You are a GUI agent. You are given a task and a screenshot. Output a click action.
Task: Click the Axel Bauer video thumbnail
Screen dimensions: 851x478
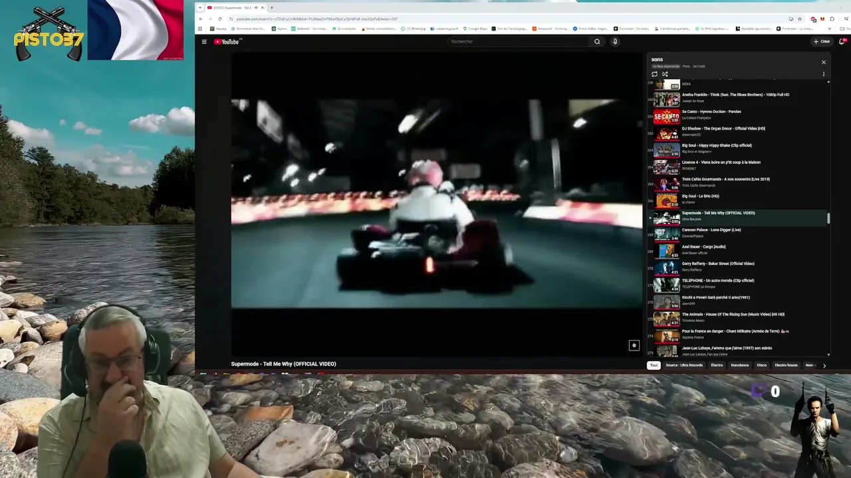[x=666, y=251]
